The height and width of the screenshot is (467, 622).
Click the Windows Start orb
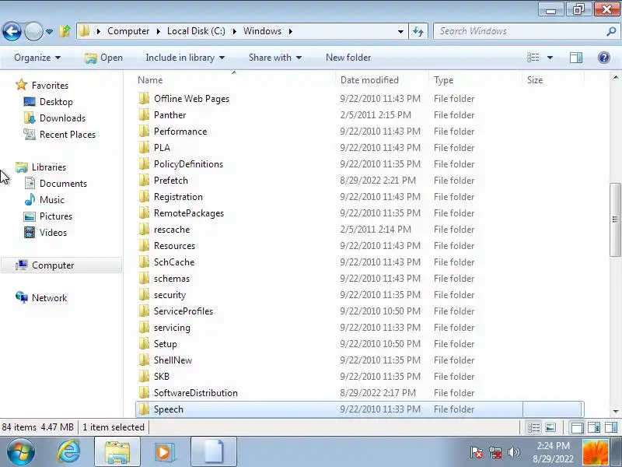click(x=20, y=452)
